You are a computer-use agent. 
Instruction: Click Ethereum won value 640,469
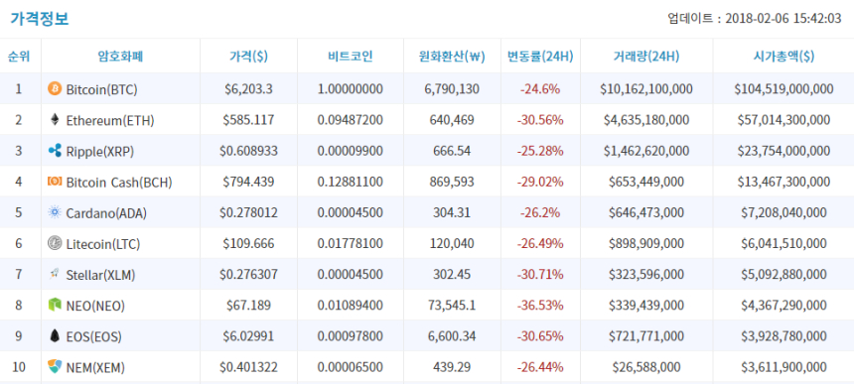pyautogui.click(x=452, y=120)
